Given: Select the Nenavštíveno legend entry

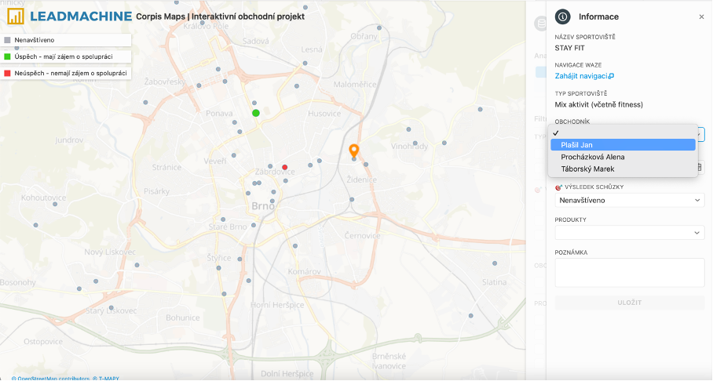Looking at the screenshot, I should [65, 40].
